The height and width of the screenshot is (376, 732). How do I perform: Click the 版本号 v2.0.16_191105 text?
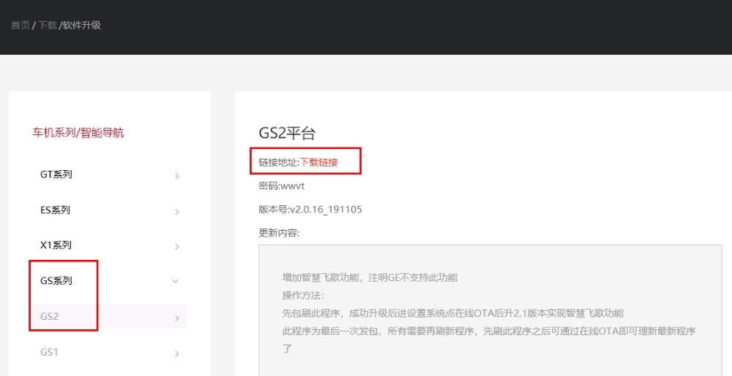310,210
